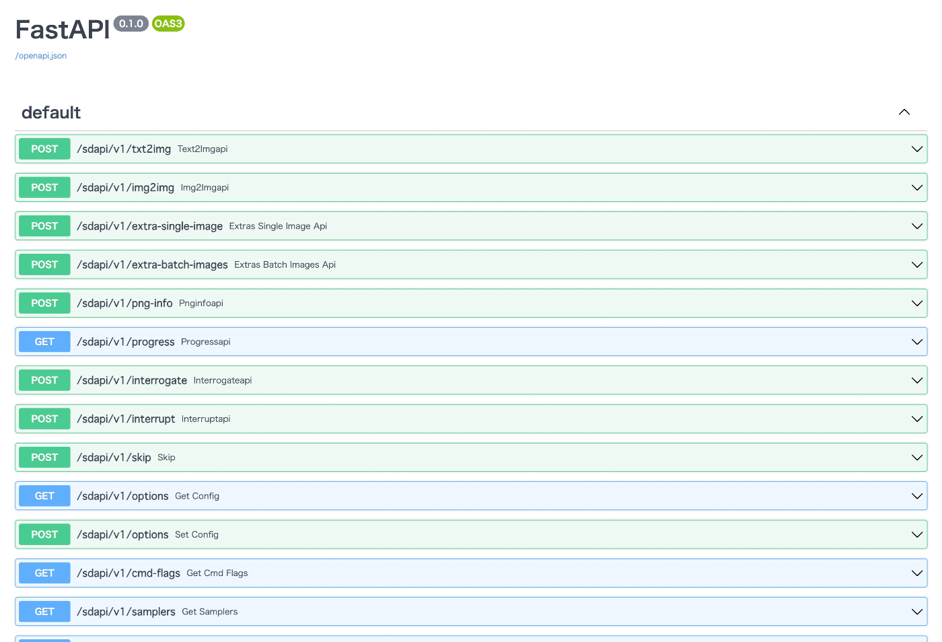
Task: Click the Interruptapi description
Action: pos(206,419)
